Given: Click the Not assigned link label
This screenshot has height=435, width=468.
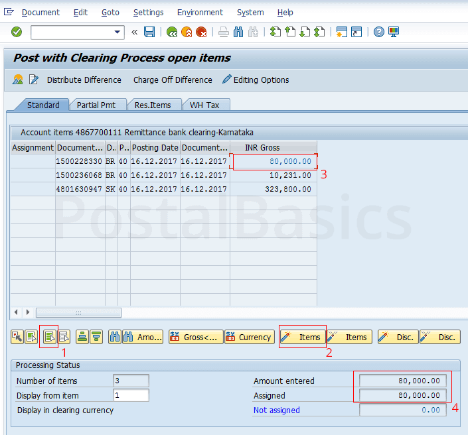Looking at the screenshot, I should [276, 410].
